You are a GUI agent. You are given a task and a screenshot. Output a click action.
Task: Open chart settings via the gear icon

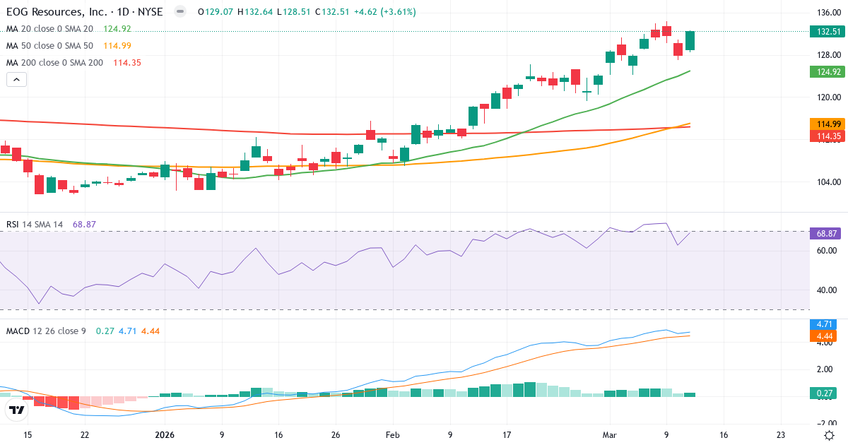(828, 437)
